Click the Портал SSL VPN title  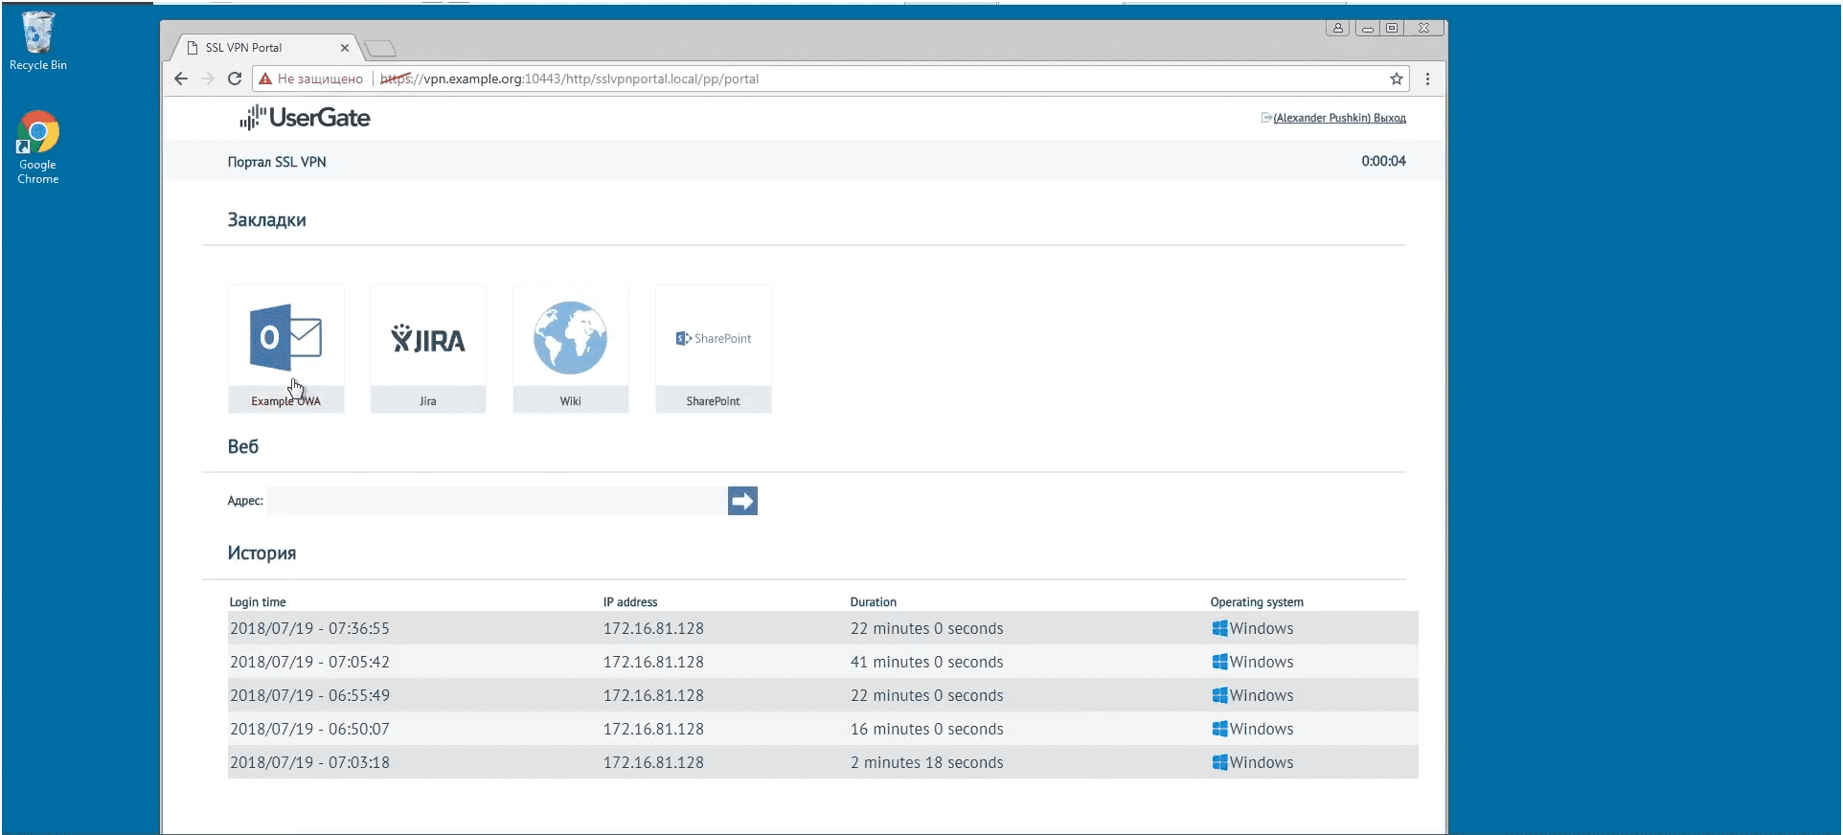point(277,162)
